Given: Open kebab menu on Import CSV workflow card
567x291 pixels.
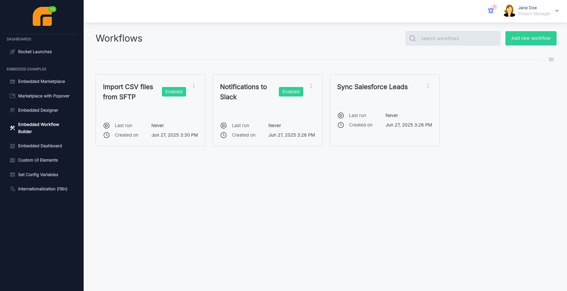Looking at the screenshot, I should point(194,86).
